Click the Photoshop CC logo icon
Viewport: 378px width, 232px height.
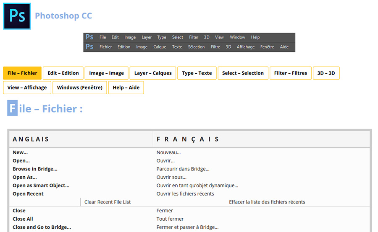(x=17, y=16)
